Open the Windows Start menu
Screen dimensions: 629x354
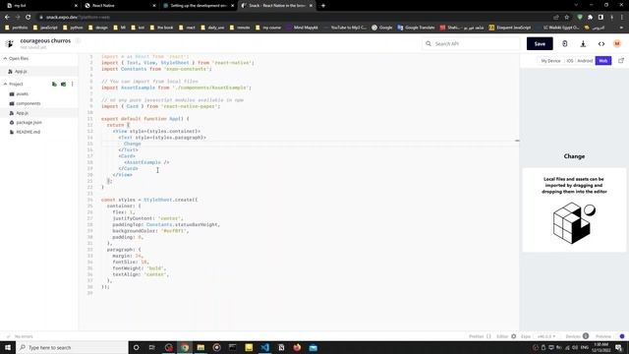click(8, 347)
